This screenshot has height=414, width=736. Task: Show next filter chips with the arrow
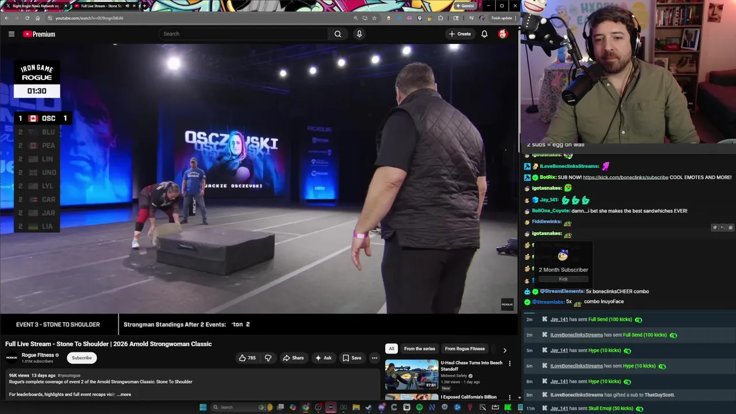[x=505, y=350]
